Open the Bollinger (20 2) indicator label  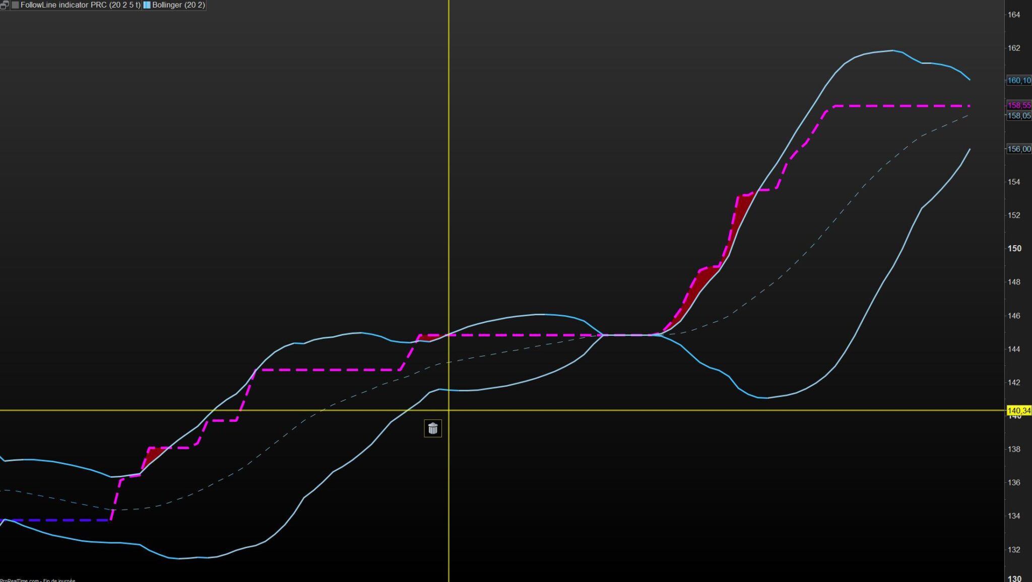click(178, 5)
